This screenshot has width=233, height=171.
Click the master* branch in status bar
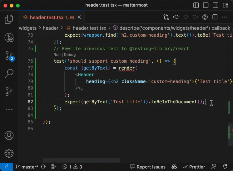tap(27, 167)
